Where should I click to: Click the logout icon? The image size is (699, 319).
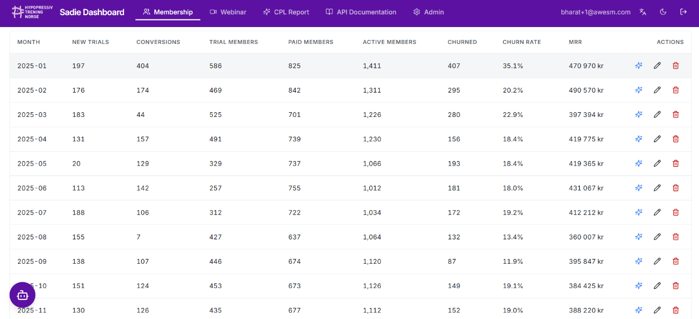click(x=684, y=12)
